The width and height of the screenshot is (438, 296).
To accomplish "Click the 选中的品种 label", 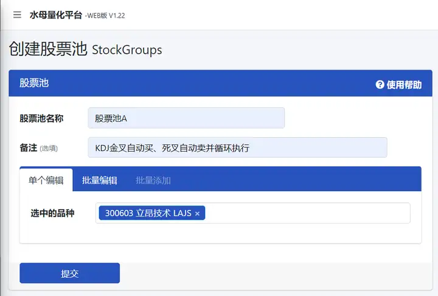I will [x=52, y=214].
